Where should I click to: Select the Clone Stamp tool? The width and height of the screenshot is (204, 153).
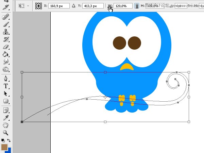tap(5, 32)
